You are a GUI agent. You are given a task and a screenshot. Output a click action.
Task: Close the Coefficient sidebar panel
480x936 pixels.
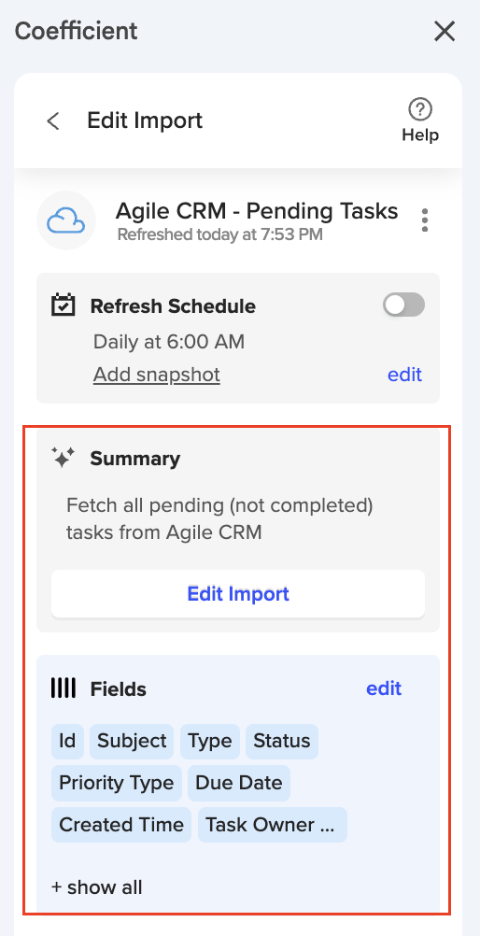click(445, 31)
